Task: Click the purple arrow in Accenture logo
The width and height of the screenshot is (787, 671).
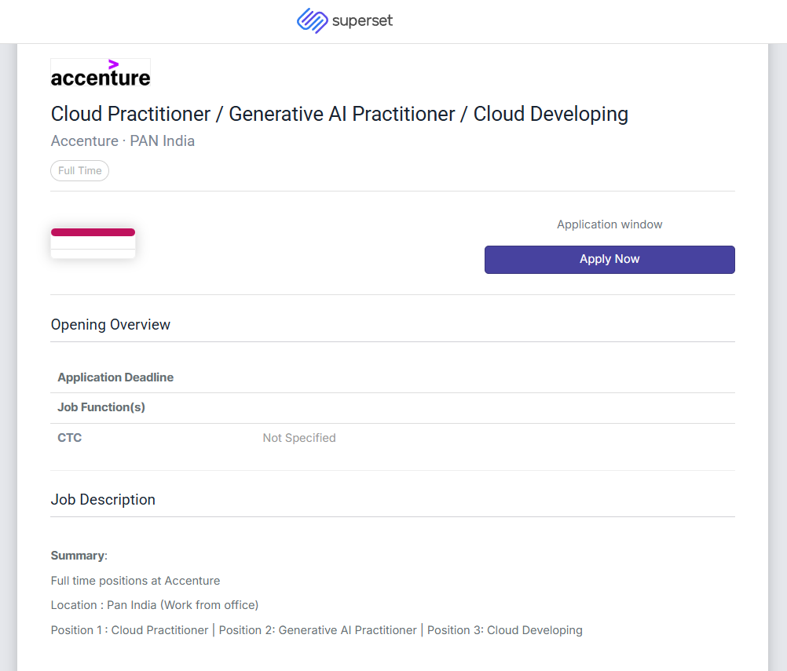Action: 114,64
